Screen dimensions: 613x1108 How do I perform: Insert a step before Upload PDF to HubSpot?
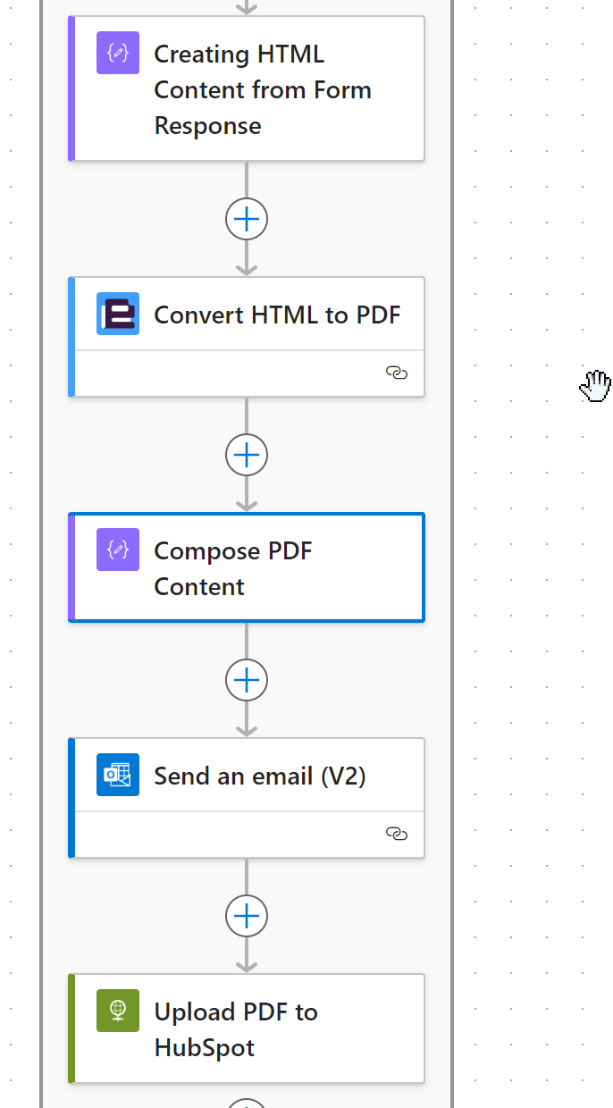pyautogui.click(x=247, y=916)
